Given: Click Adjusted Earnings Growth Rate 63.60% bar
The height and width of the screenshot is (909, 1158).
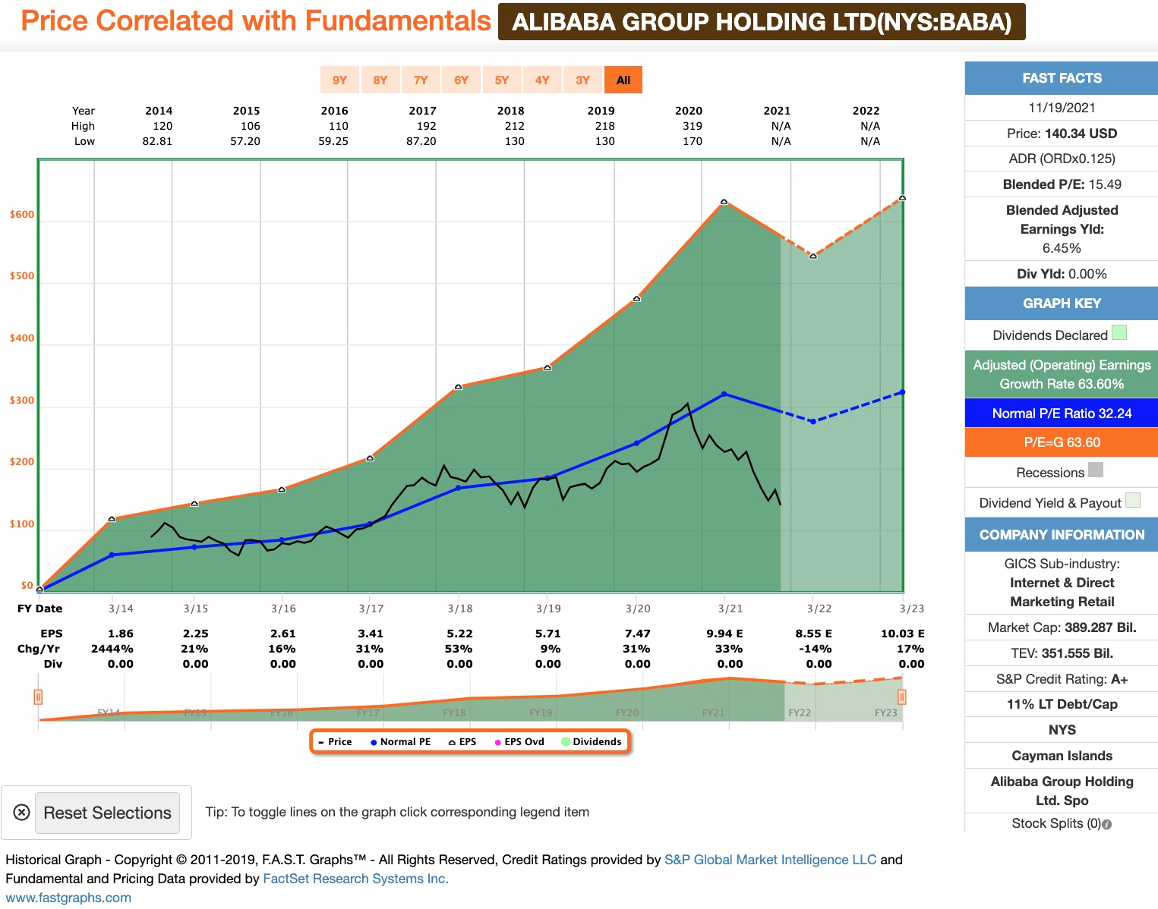Looking at the screenshot, I should [x=1062, y=374].
